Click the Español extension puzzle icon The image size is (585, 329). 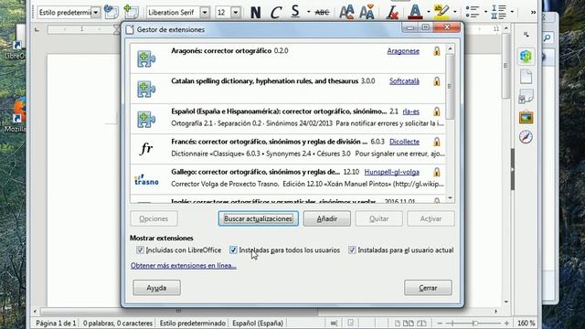146,119
